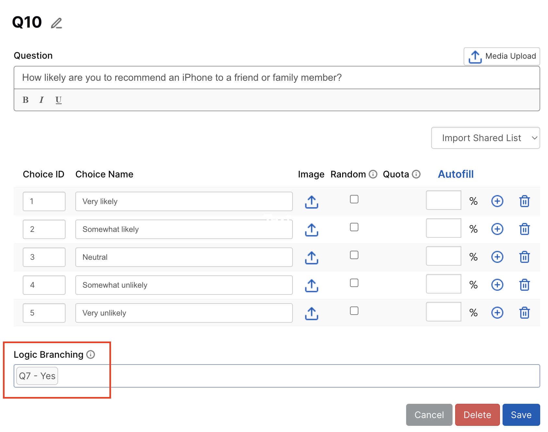Click the pencil edit icon beside Q10
This screenshot has width=548, height=432.
point(56,23)
